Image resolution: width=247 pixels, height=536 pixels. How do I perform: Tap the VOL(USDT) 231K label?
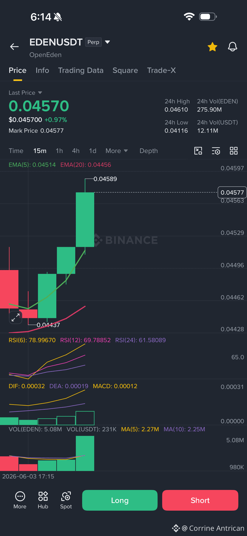point(92,429)
